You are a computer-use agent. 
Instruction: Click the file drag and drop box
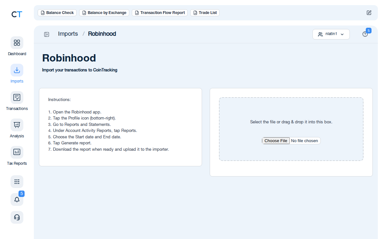click(291, 129)
